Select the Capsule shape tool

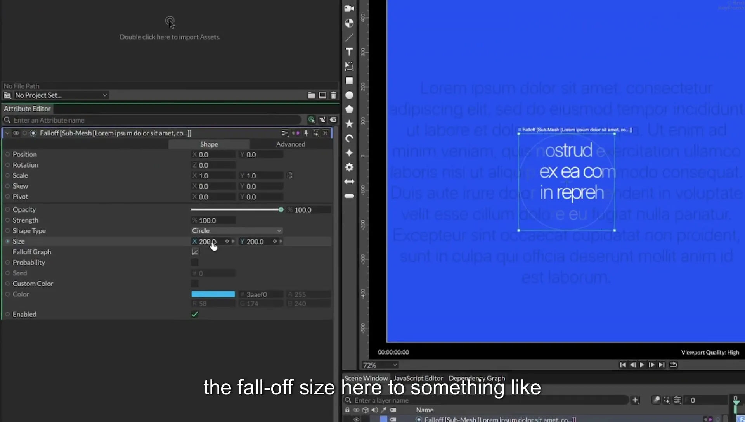point(349,196)
